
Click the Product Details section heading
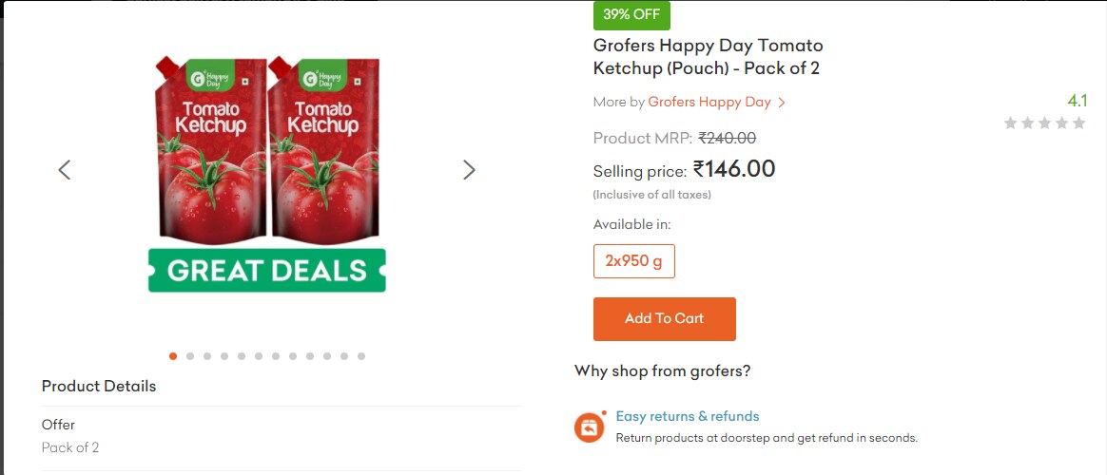pyautogui.click(x=99, y=387)
